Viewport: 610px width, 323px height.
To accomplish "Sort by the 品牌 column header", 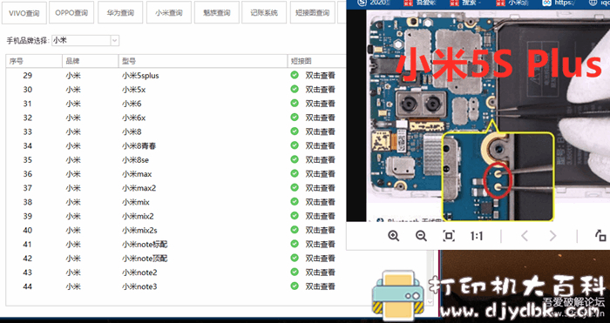I will 91,61.
